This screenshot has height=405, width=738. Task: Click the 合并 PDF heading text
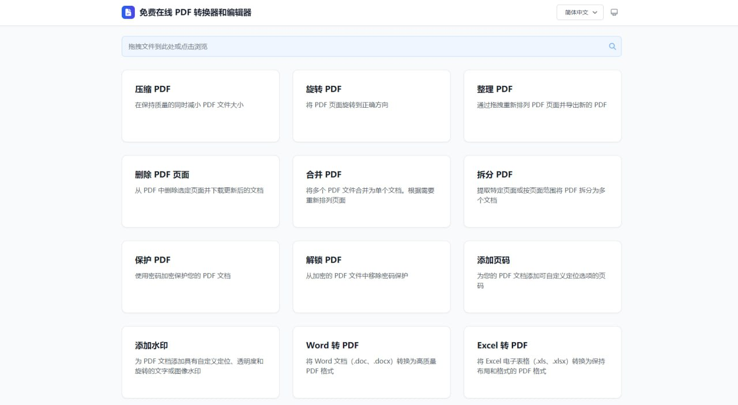coord(323,175)
